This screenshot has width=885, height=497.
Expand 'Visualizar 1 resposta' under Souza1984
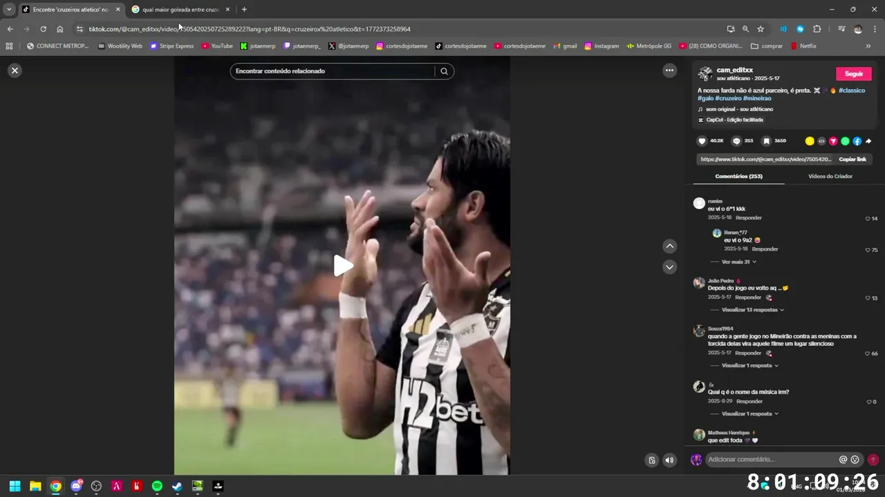tap(750, 366)
